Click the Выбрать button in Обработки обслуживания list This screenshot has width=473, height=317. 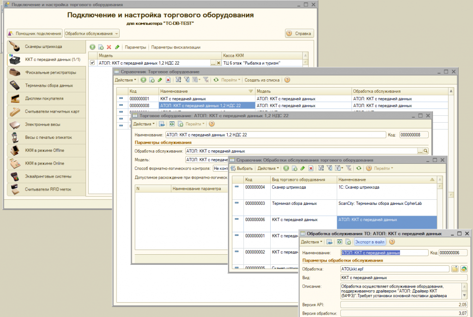tap(241, 168)
